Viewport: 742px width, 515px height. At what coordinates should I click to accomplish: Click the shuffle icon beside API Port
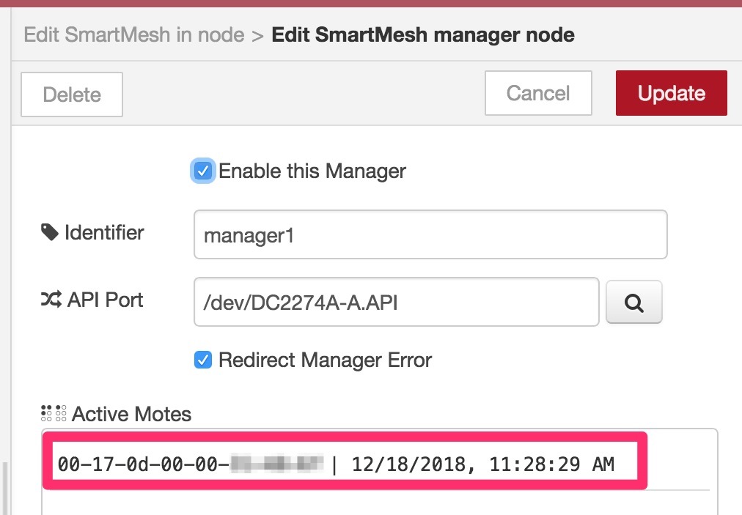coord(51,300)
